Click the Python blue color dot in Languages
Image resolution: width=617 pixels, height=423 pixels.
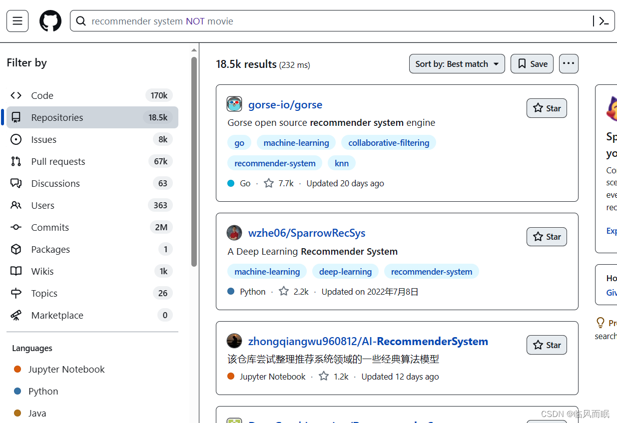17,391
